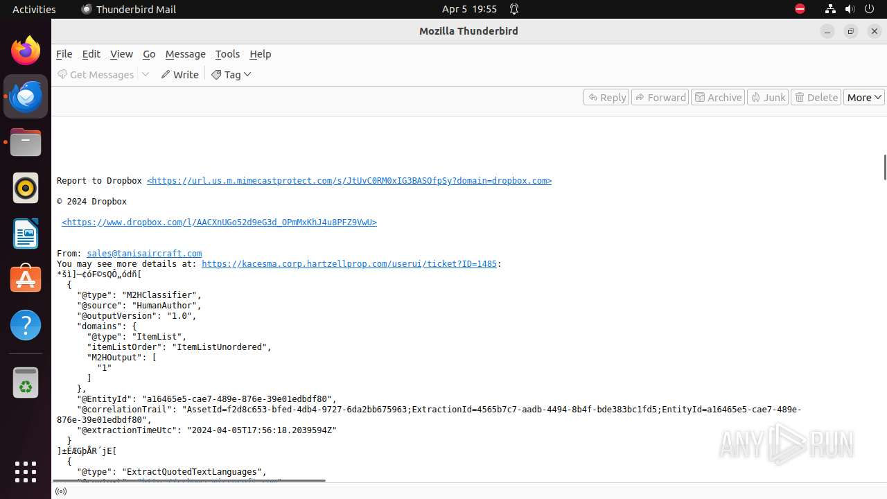Image resolution: width=887 pixels, height=499 pixels.
Task: Click the "ExtractQuotedTextLanguages" line
Action: 172,472
